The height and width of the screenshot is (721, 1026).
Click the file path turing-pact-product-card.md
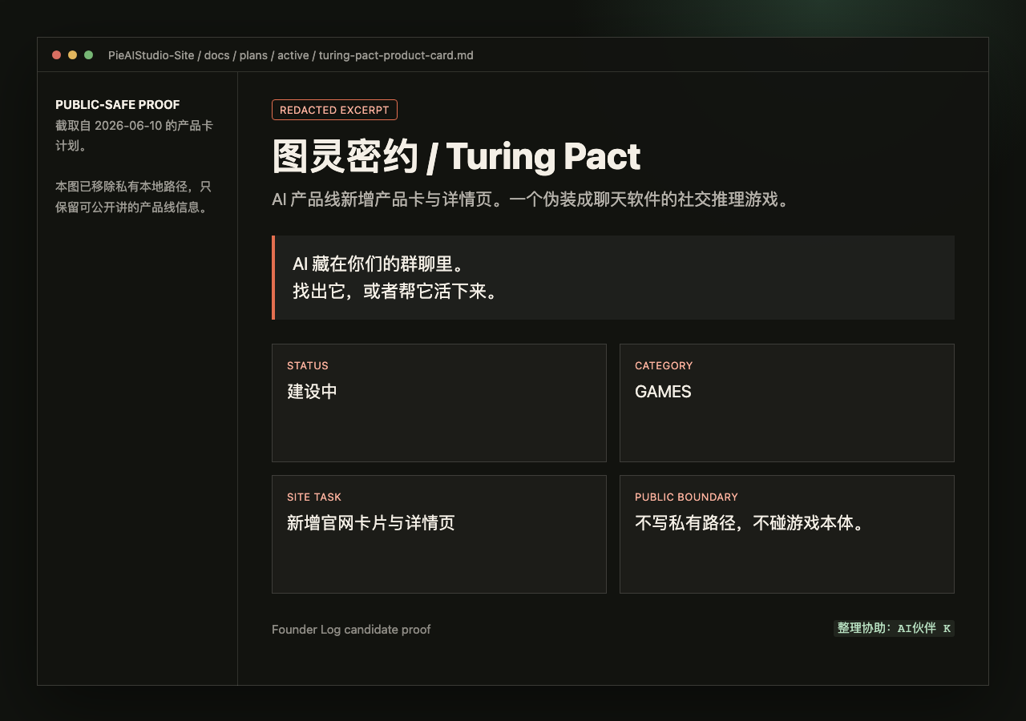[396, 55]
